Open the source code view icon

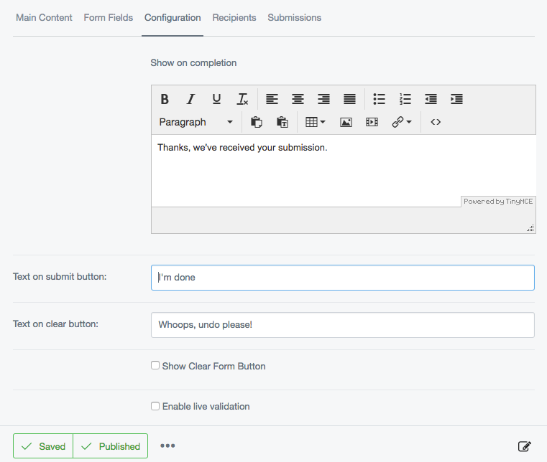coord(436,122)
